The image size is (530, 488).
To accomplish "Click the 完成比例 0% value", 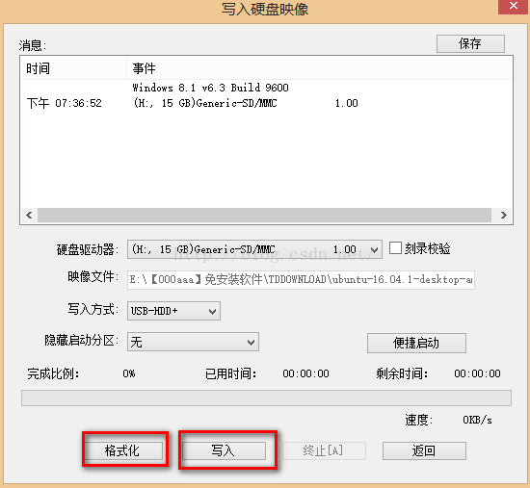I will tap(129, 373).
